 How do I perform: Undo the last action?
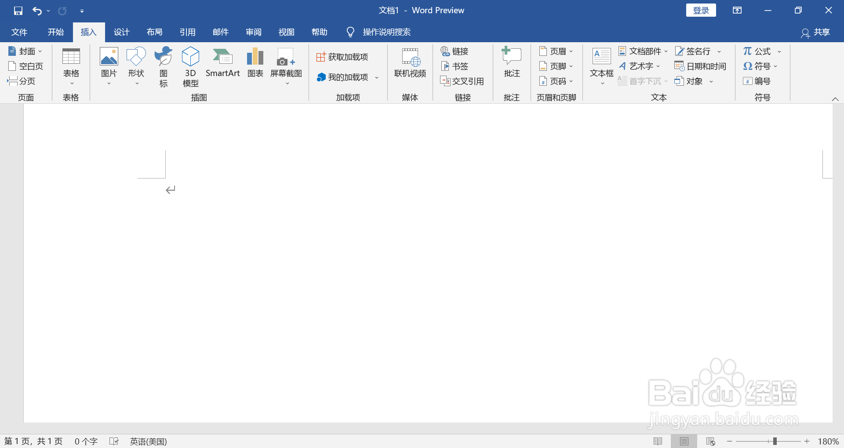click(x=37, y=11)
